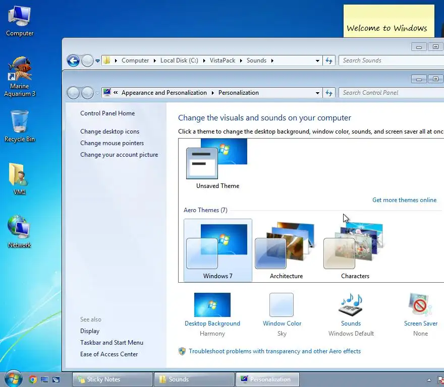Viewport: 444px width, 387px height.
Task: Open the Computer desktop icon
Action: (20, 22)
